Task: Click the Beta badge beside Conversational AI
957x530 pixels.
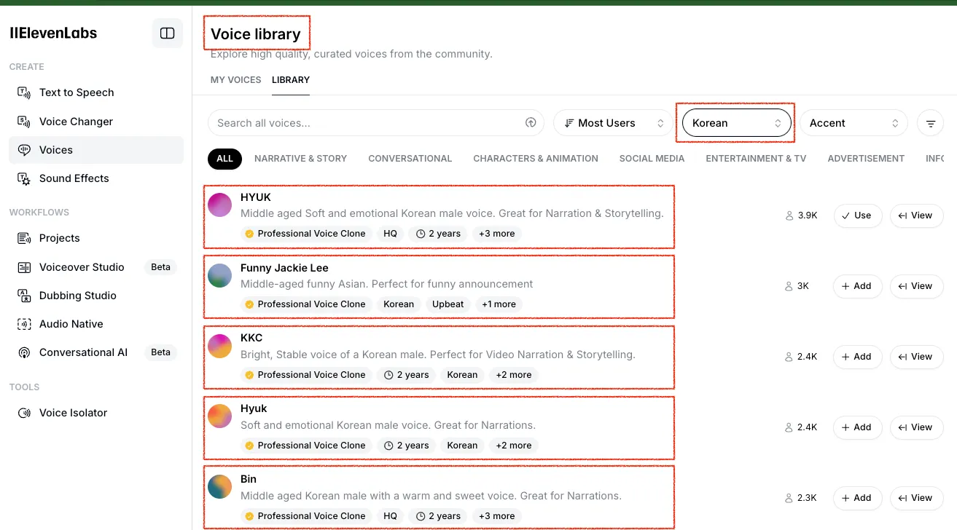Action: click(x=160, y=352)
